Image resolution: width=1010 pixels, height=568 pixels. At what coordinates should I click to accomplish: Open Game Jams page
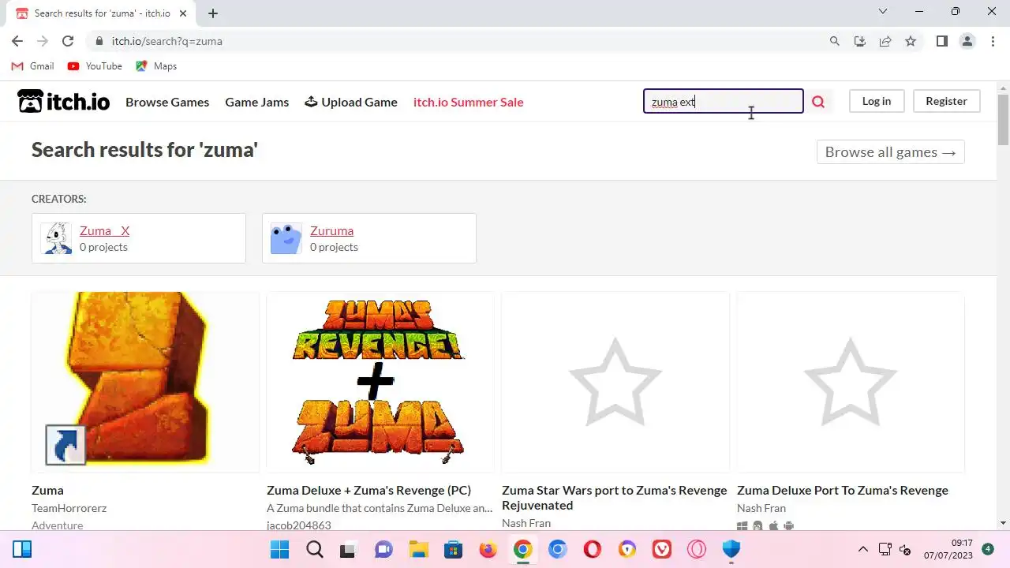257,102
